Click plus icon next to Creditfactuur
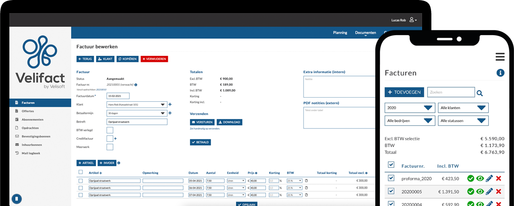Image resolution: width=514 pixels, height=206 pixels. 115,139
